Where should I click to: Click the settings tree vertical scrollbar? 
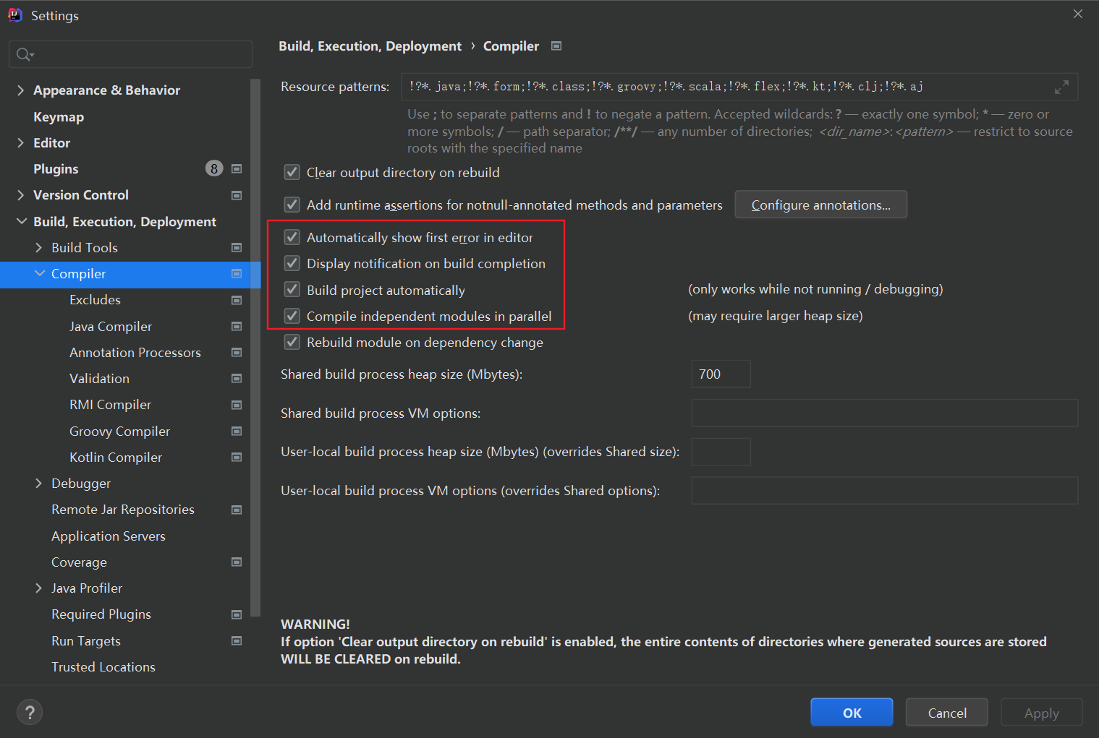tap(255, 347)
